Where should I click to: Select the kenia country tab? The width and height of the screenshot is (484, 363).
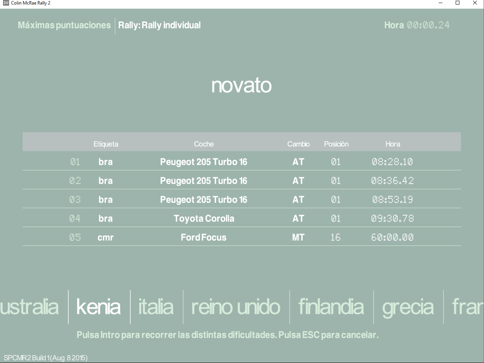(x=99, y=307)
